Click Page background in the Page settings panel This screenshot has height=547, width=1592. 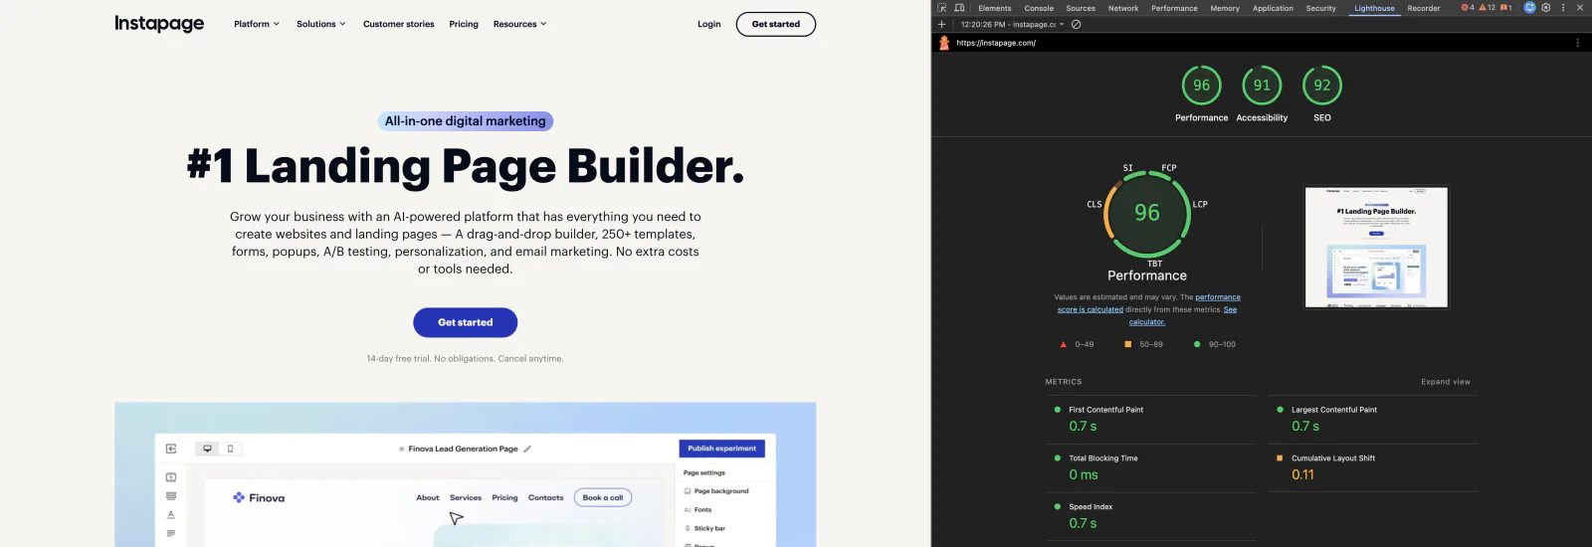point(716,491)
